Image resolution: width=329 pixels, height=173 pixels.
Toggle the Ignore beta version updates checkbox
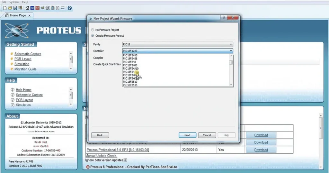[x=125, y=160]
